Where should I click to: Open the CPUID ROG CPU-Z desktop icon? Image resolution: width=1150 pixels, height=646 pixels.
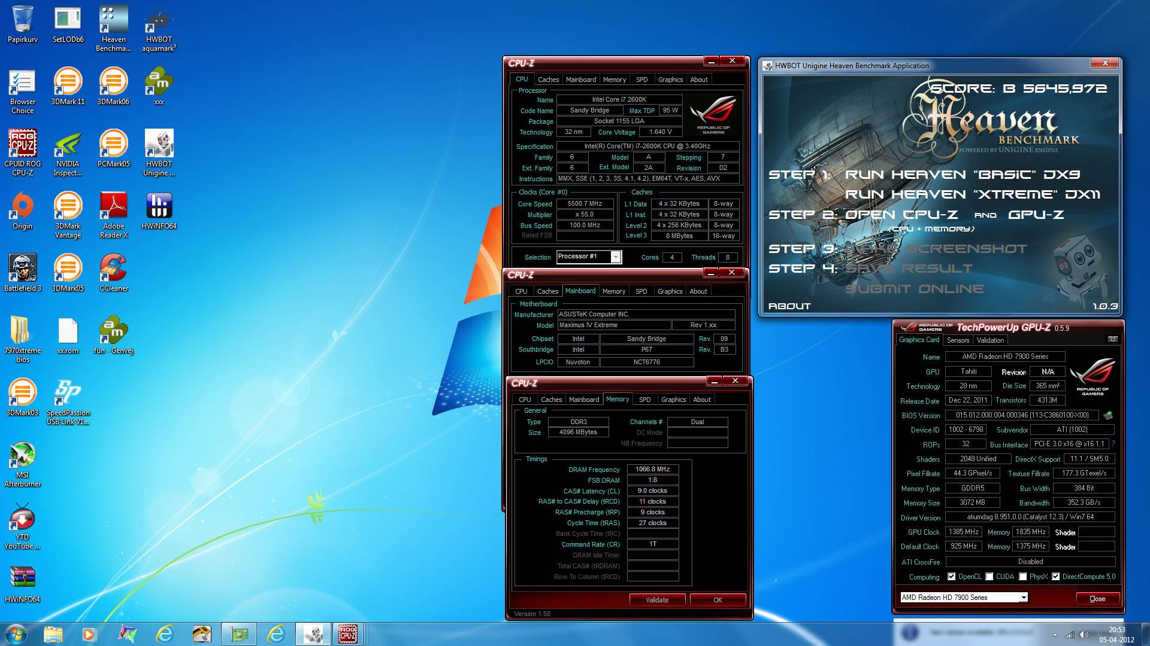[x=23, y=153]
